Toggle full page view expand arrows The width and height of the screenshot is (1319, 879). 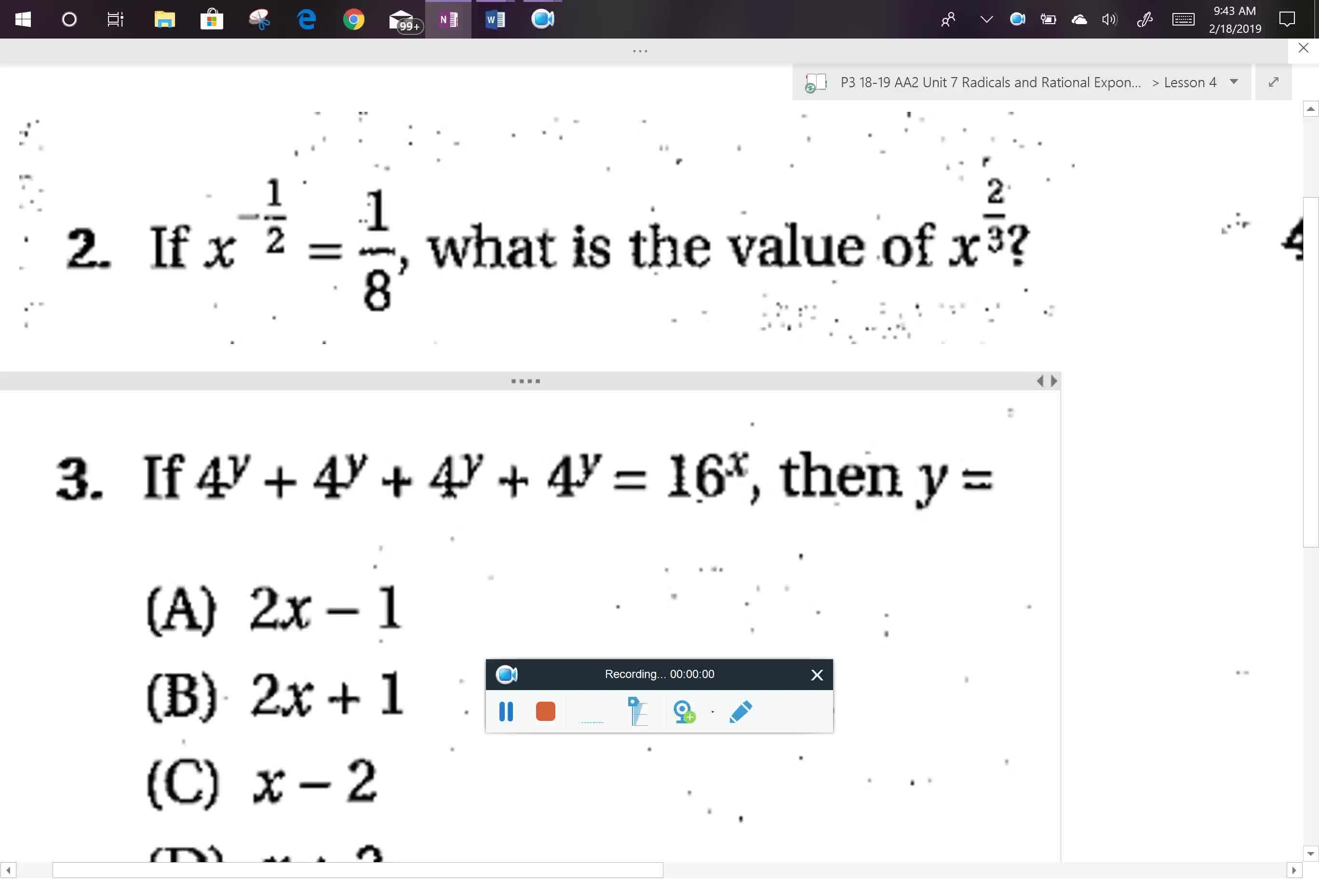click(x=1274, y=82)
